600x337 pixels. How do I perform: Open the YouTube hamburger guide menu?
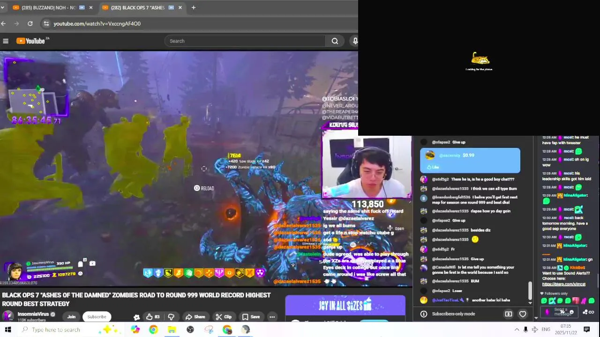click(x=6, y=41)
